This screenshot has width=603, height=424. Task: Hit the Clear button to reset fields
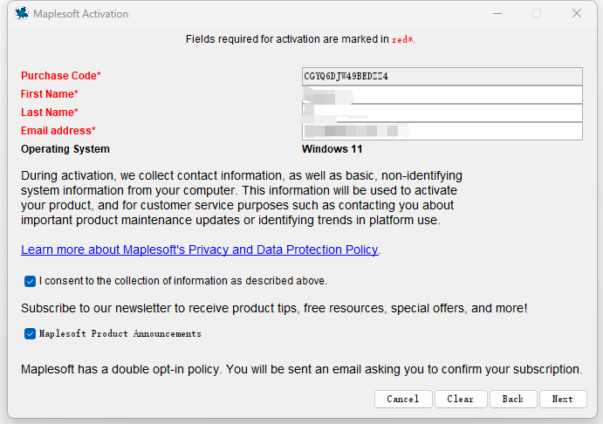coord(461,399)
